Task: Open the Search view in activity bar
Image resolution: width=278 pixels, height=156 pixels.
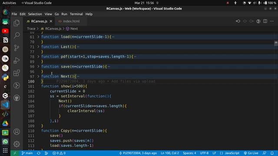Action: pyautogui.click(x=17, y=35)
